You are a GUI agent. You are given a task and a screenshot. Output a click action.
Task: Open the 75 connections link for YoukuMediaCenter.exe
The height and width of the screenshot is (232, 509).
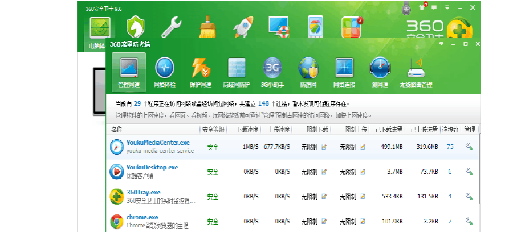pos(450,147)
